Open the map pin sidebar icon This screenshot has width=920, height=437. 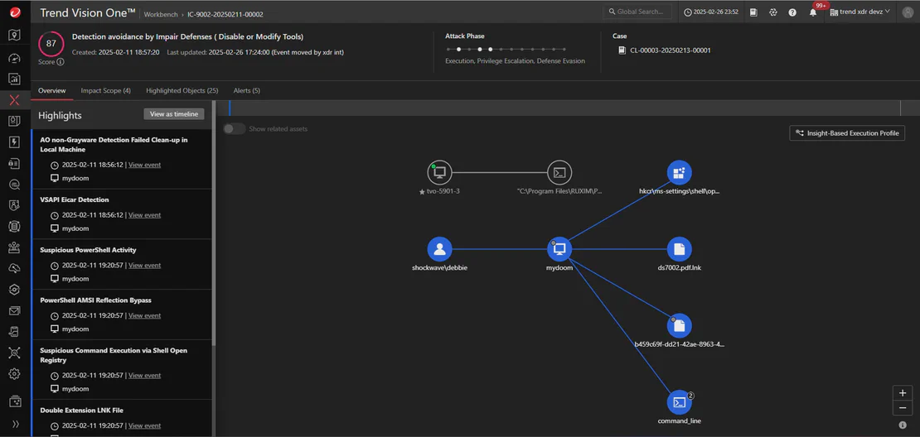(15, 35)
